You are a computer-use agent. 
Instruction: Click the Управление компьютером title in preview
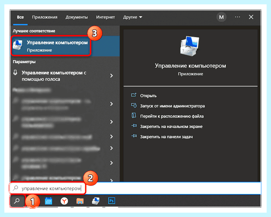[x=190, y=66]
